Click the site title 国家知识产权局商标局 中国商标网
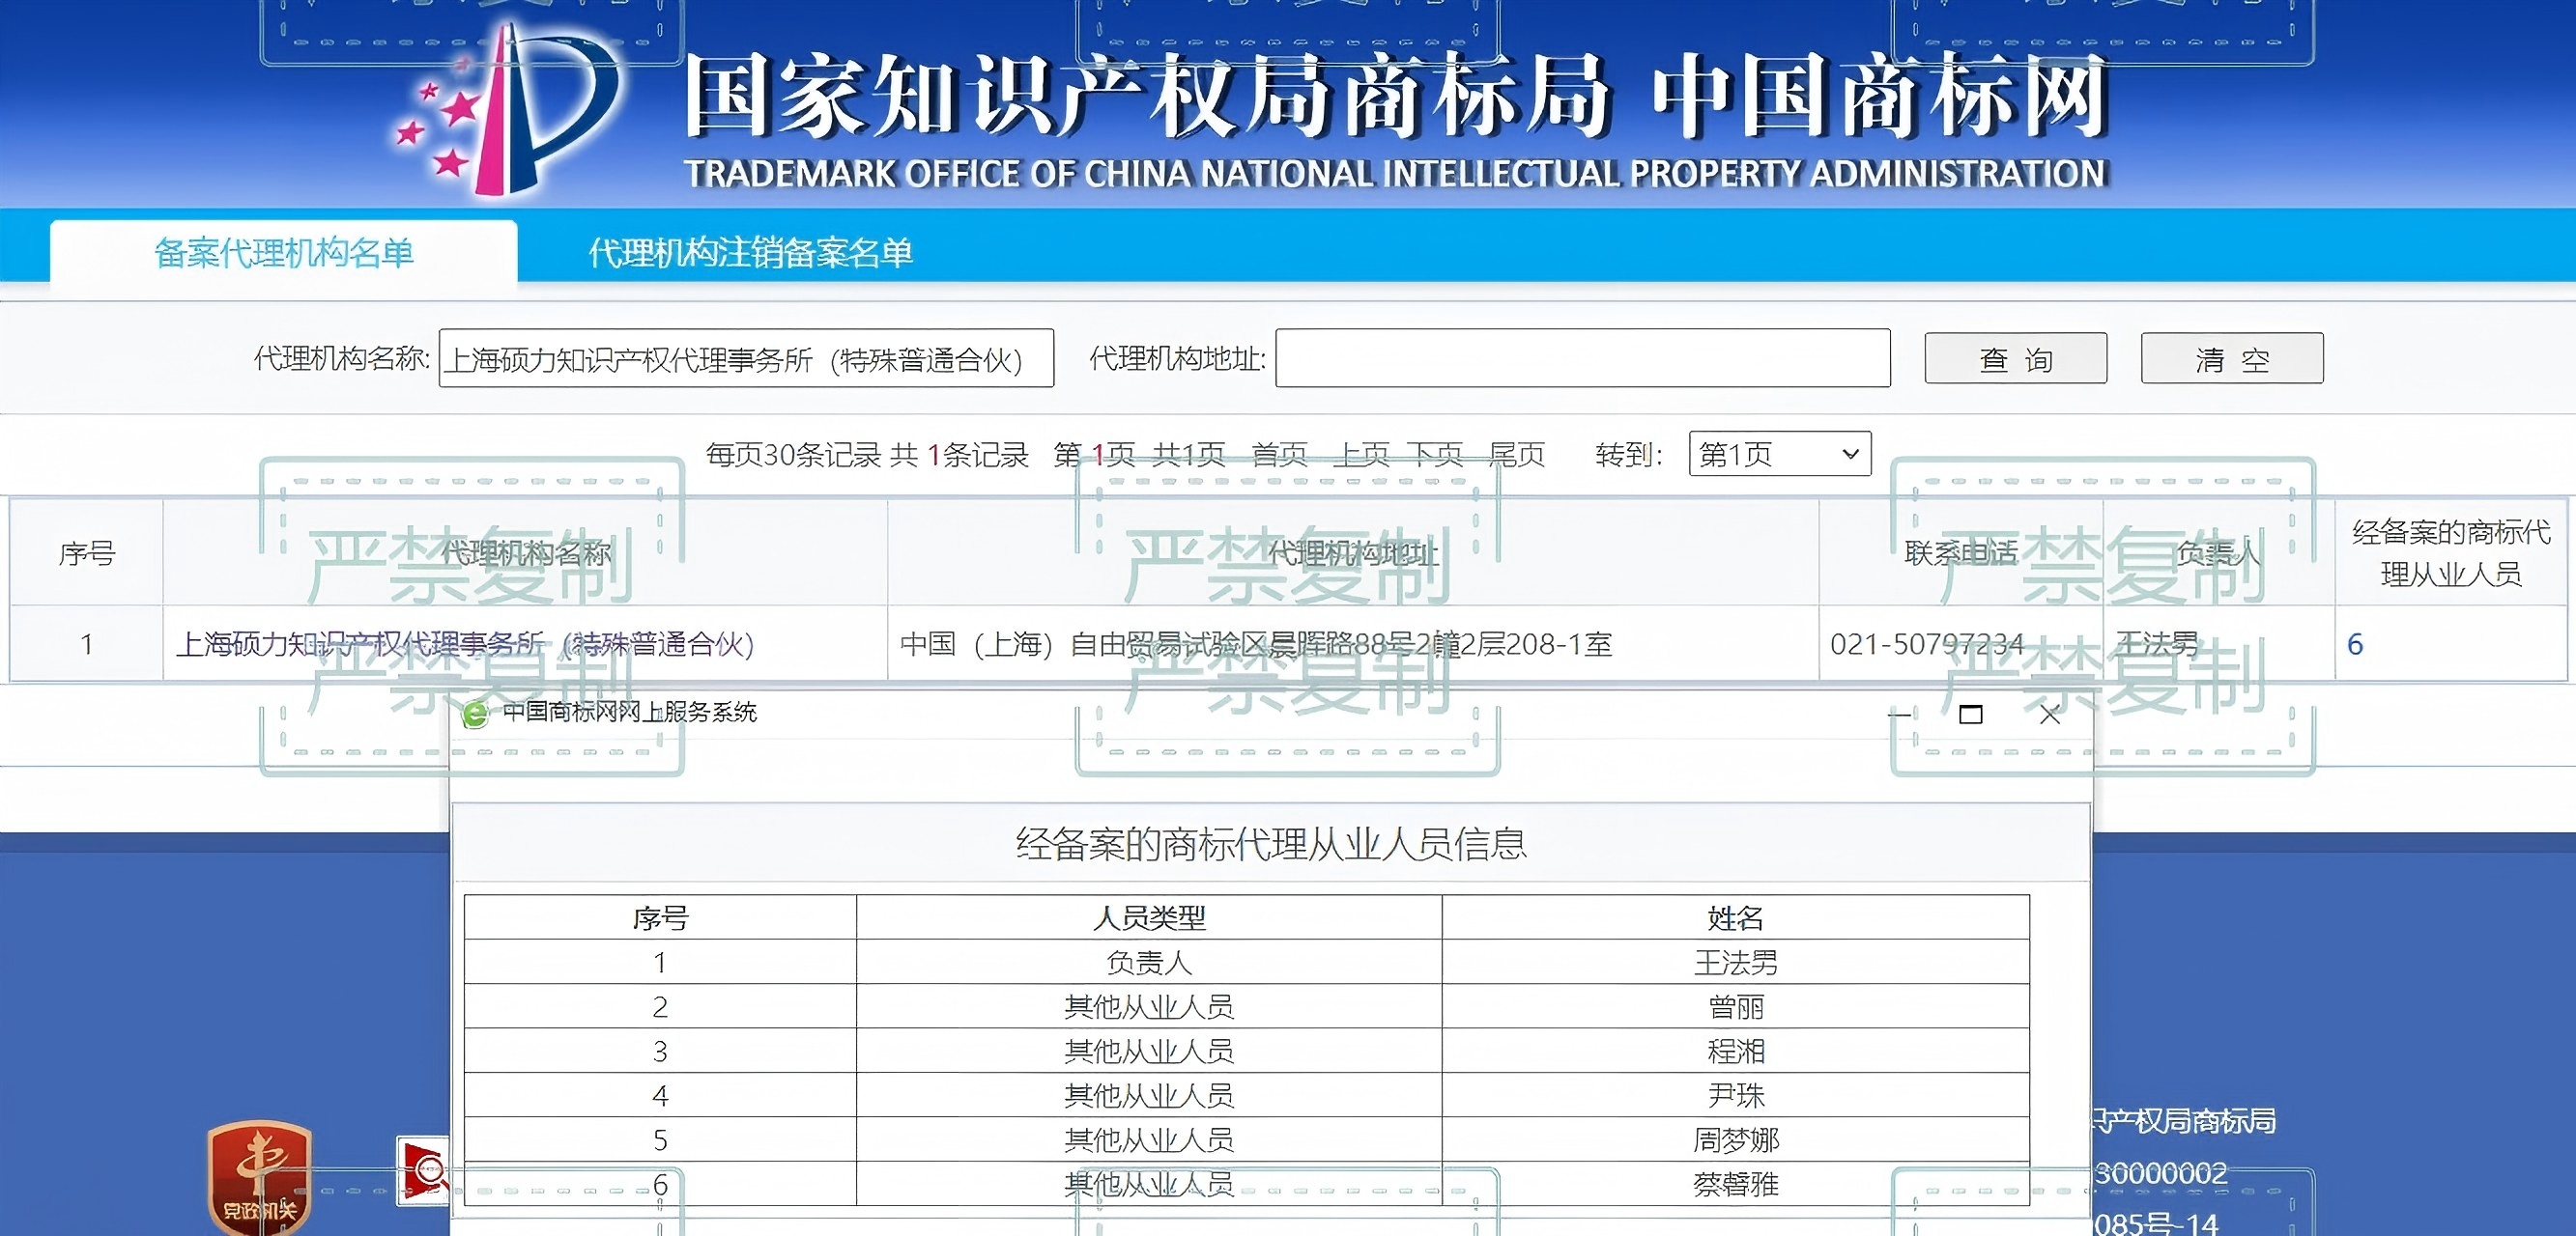2576x1236 pixels. tap(1398, 95)
